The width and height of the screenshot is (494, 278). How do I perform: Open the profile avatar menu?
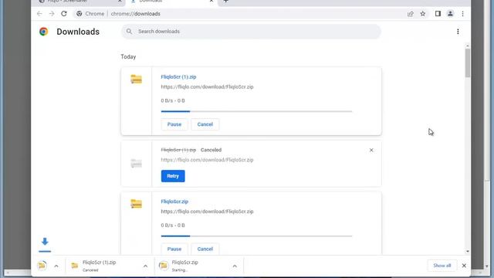coord(450,14)
